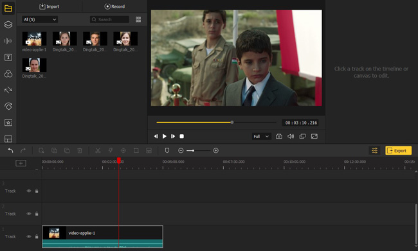Select the video-applie-1 media thumbnail
Screen dimensions: 418x251
[34, 39]
